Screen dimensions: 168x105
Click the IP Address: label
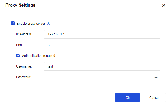(24, 34)
